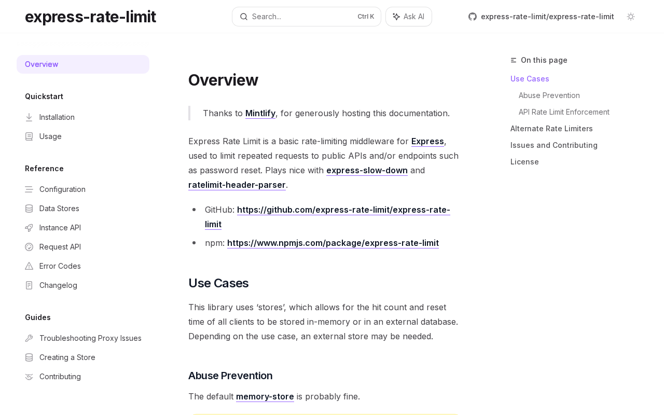Click the Error Codes warning icon
This screenshot has width=664, height=415.
click(x=29, y=266)
